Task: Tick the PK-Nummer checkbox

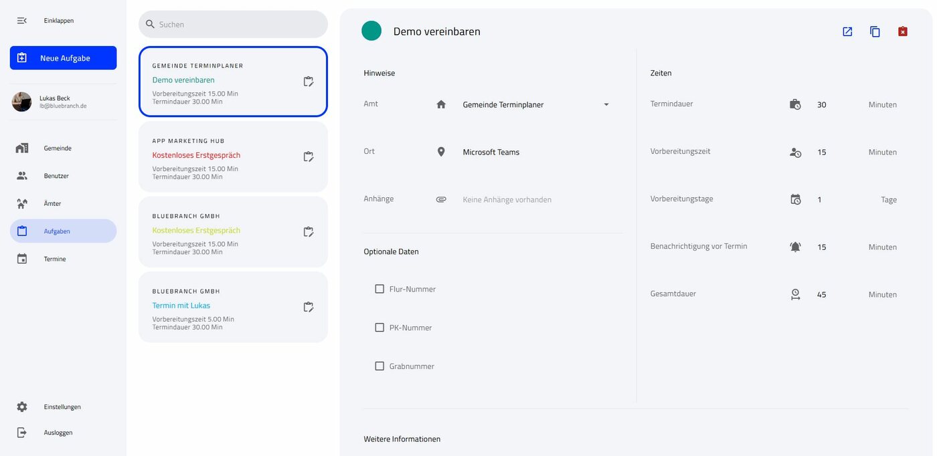Action: (379, 328)
